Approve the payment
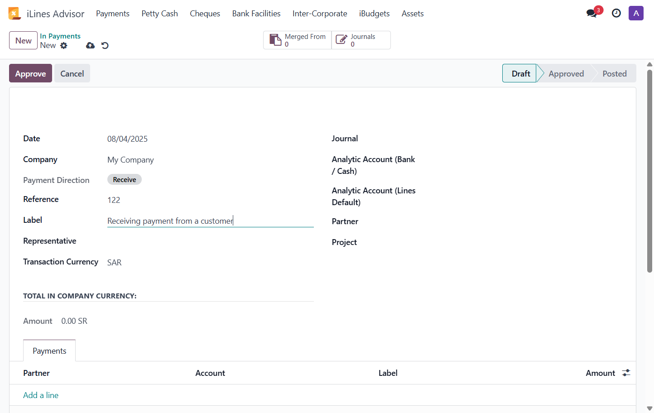 tap(30, 73)
